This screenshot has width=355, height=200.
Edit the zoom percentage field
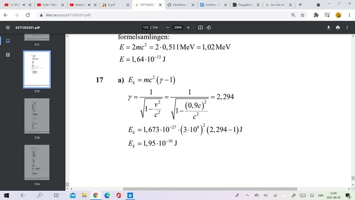[x=177, y=27]
